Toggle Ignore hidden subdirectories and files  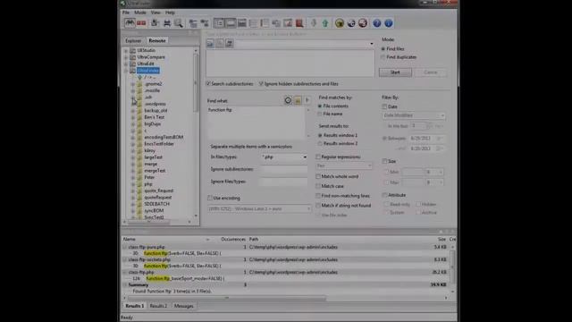pyautogui.click(x=261, y=83)
